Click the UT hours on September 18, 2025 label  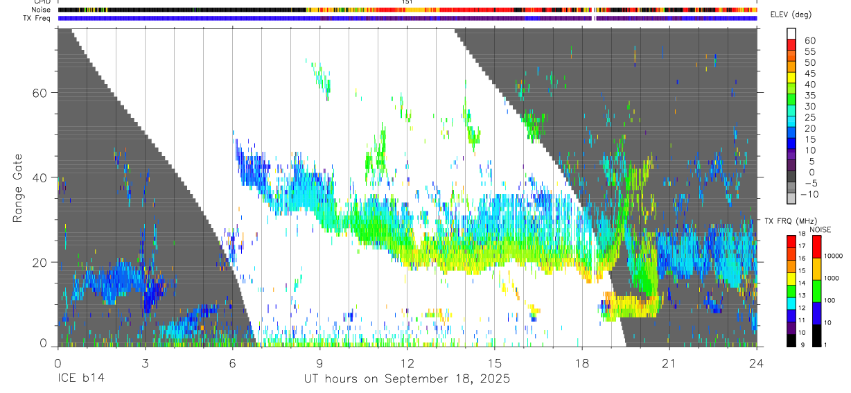[x=407, y=379]
